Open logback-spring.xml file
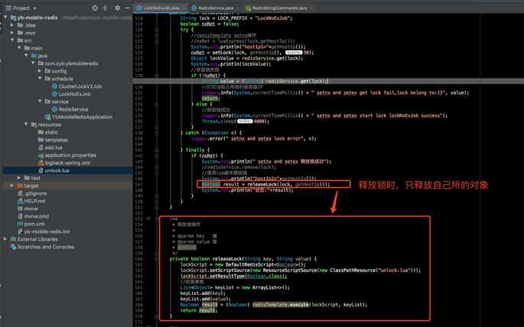 [67, 163]
